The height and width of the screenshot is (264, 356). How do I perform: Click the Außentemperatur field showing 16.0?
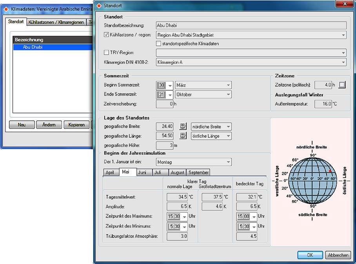pos(323,104)
